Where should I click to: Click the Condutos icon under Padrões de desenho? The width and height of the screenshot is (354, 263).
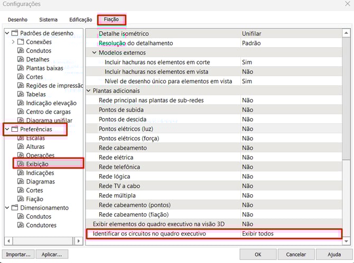21,51
